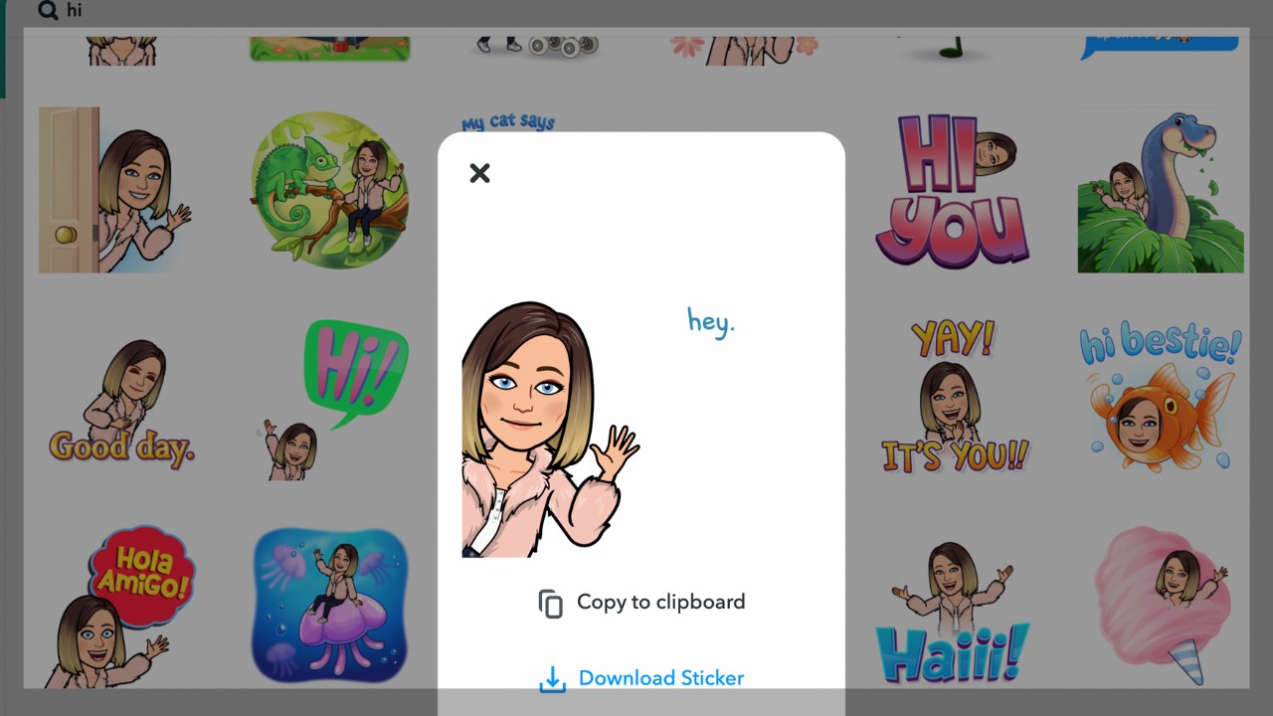Screen dimensions: 1273x716
Task: Select the Good day sticker
Action: point(121,403)
